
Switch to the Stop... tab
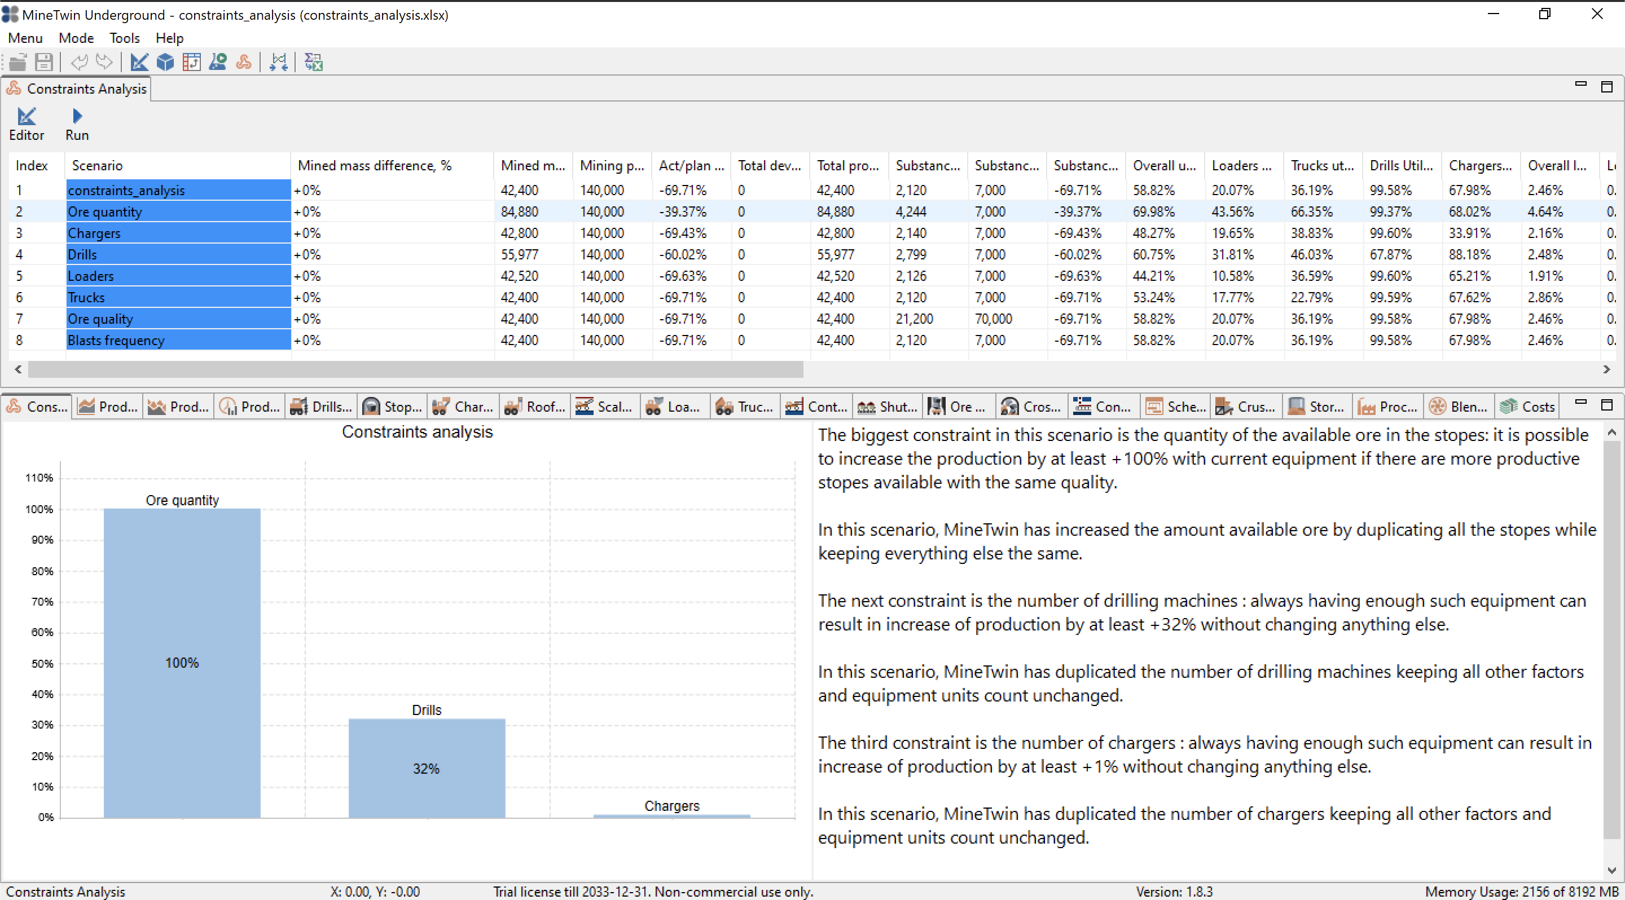[392, 407]
